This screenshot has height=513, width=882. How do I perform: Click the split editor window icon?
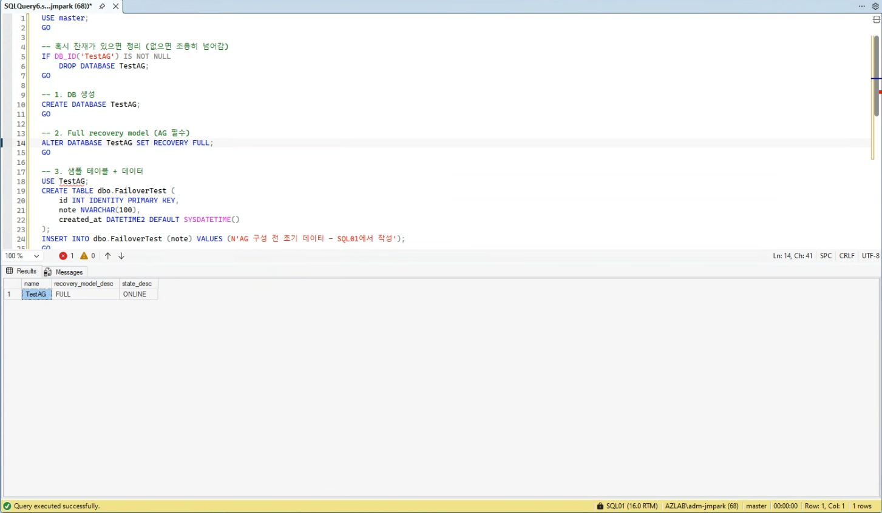876,19
